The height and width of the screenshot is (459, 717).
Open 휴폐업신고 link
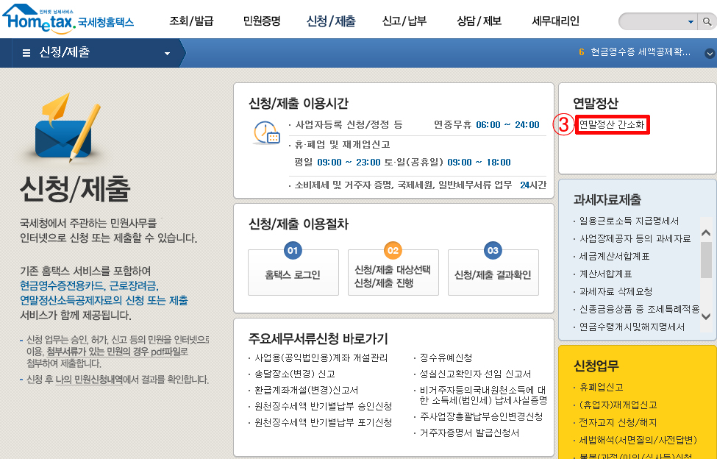click(601, 387)
